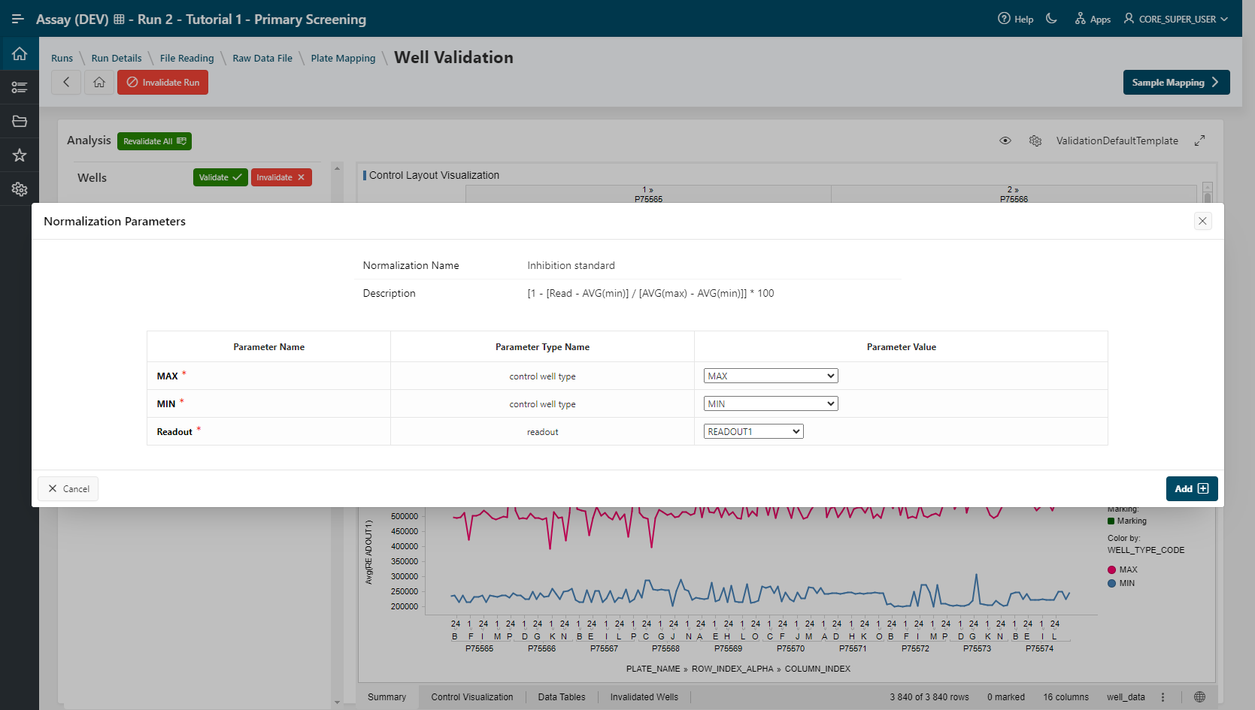Go to Home in the sidebar
The height and width of the screenshot is (710, 1255).
pyautogui.click(x=20, y=53)
